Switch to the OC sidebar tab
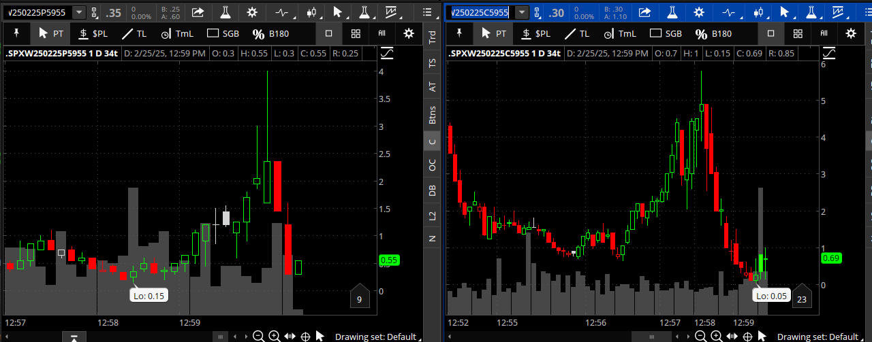This screenshot has width=872, height=342. [x=432, y=165]
